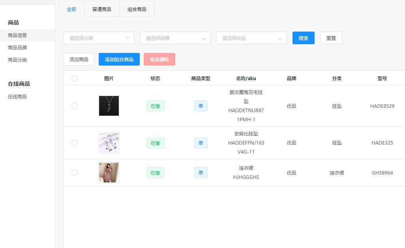Select 商品分类 in the sidebar
Viewport: 405px width, 248px height.
pyautogui.click(x=17, y=60)
